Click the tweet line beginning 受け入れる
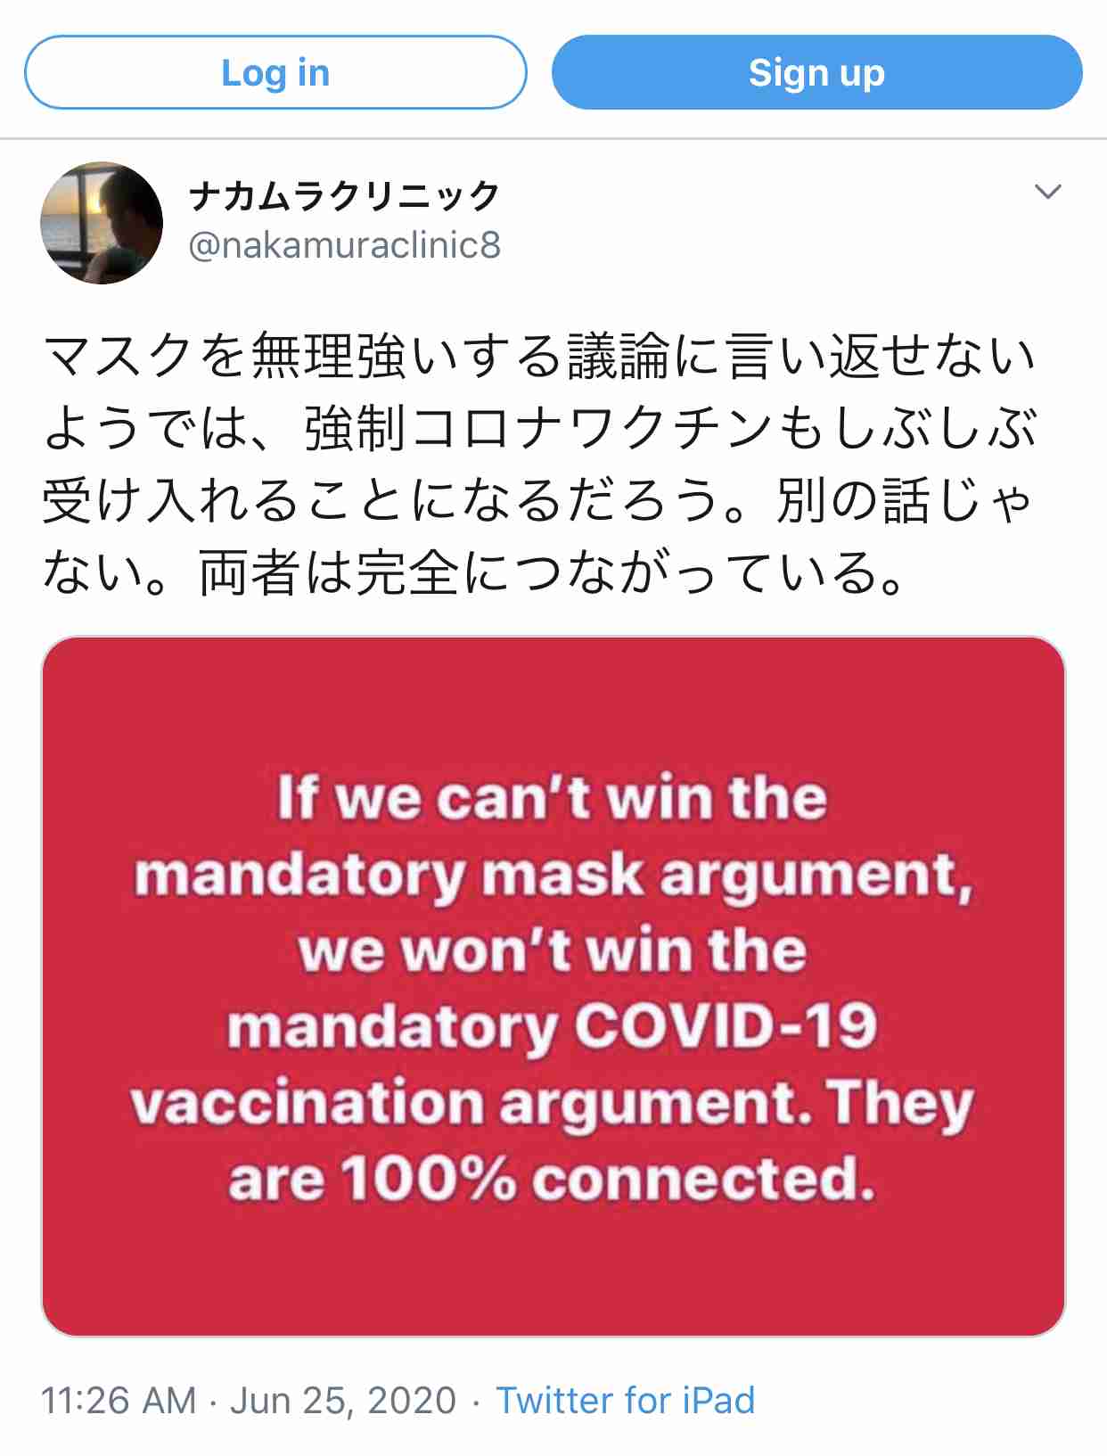This screenshot has width=1107, height=1456. pyautogui.click(x=537, y=499)
